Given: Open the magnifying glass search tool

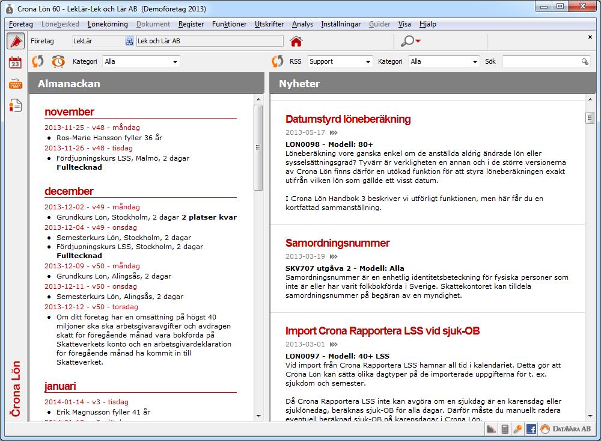Looking at the screenshot, I should pyautogui.click(x=407, y=41).
